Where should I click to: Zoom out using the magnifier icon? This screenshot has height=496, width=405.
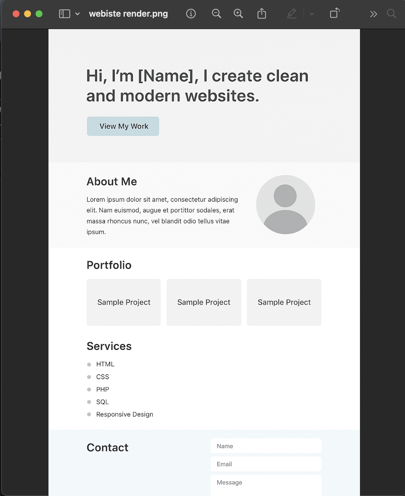[217, 13]
